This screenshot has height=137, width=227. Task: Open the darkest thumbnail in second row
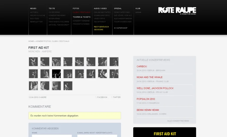tap(56, 74)
